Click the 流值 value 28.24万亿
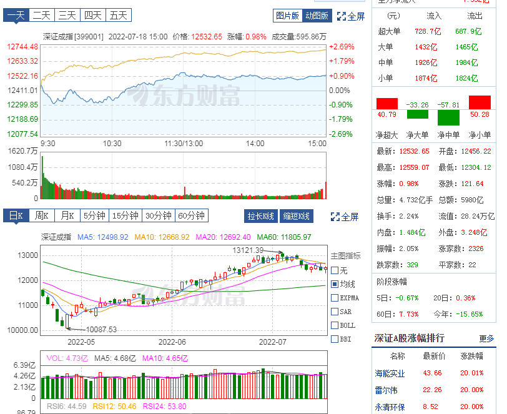Image resolution: width=507 pixels, height=414 pixels. (x=478, y=217)
